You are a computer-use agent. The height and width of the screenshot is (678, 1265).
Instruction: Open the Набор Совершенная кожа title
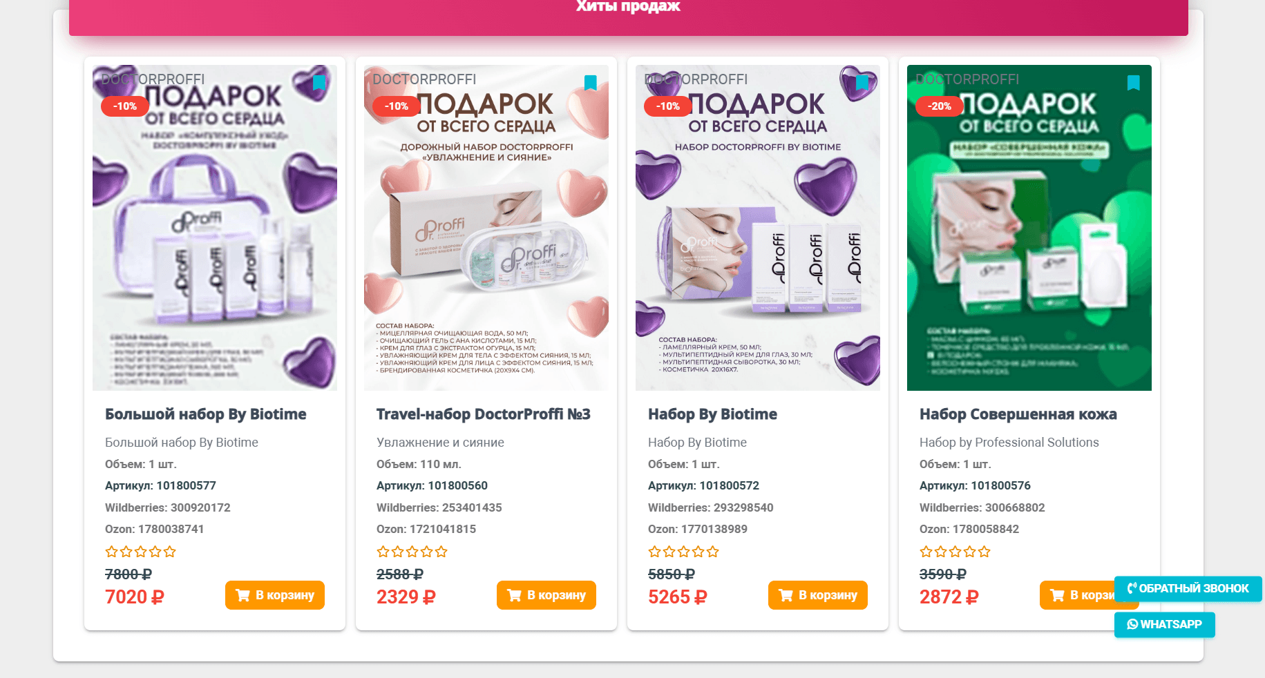(1018, 414)
